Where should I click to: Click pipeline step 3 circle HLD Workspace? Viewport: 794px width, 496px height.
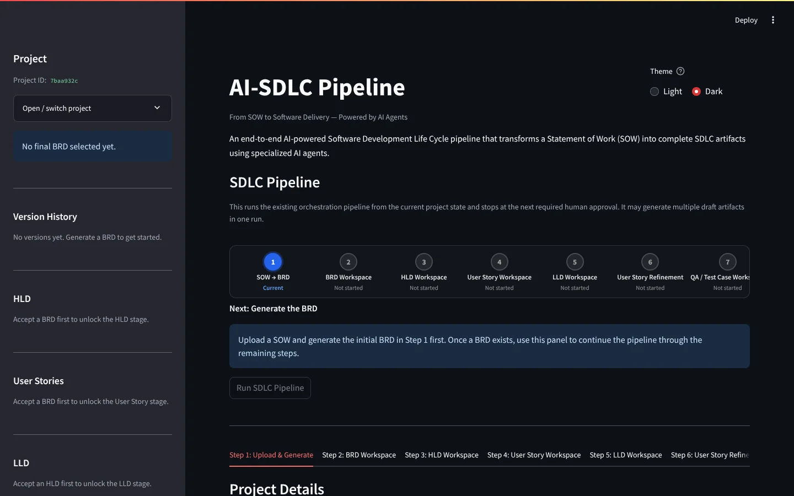point(424,262)
